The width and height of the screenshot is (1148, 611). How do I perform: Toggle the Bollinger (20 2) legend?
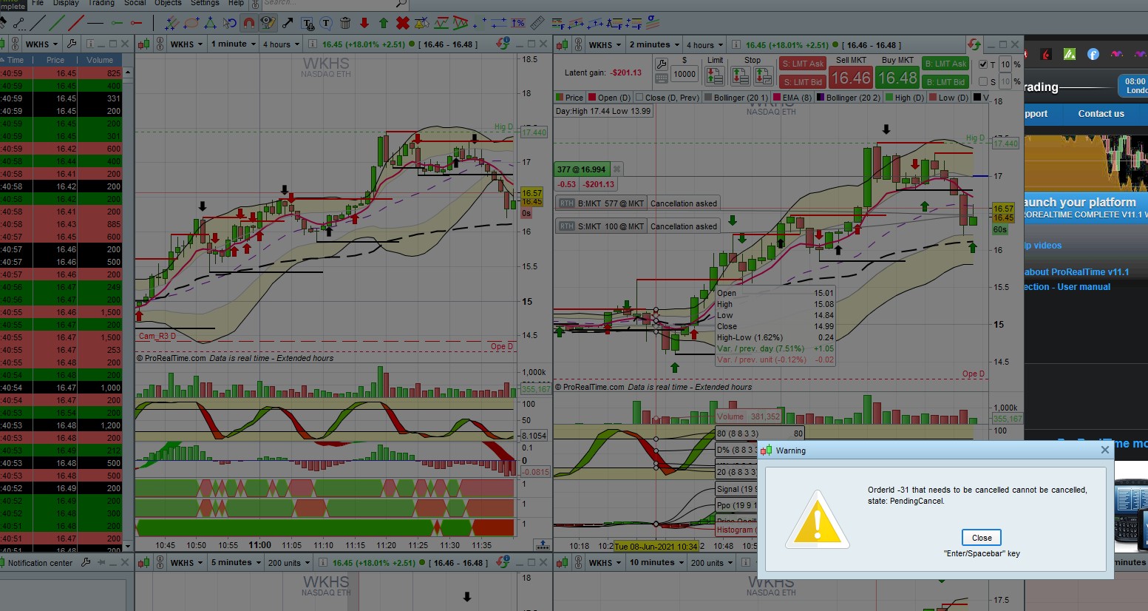point(849,98)
